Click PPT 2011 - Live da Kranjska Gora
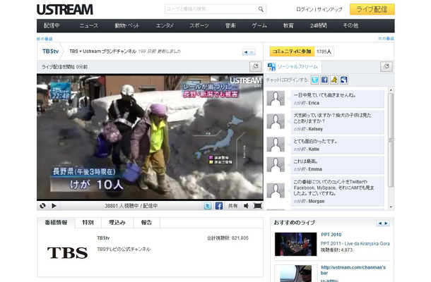The width and height of the screenshot is (431, 282). (x=355, y=244)
